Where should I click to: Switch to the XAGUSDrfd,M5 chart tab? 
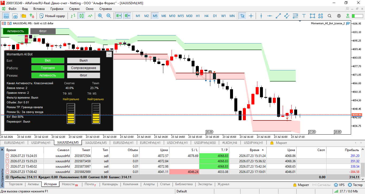[96, 143]
